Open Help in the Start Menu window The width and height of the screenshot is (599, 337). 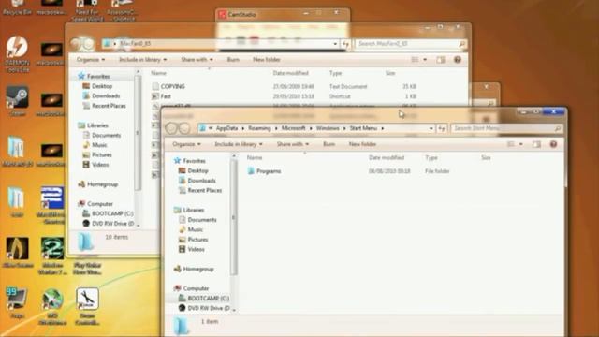[x=553, y=144]
